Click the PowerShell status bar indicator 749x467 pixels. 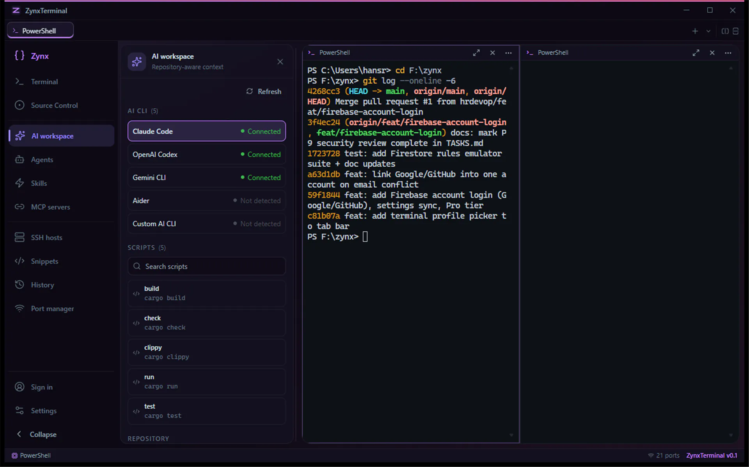(31, 455)
